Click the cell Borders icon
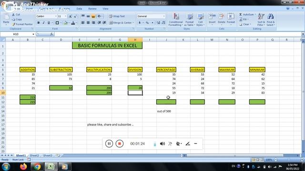 coord(57,23)
